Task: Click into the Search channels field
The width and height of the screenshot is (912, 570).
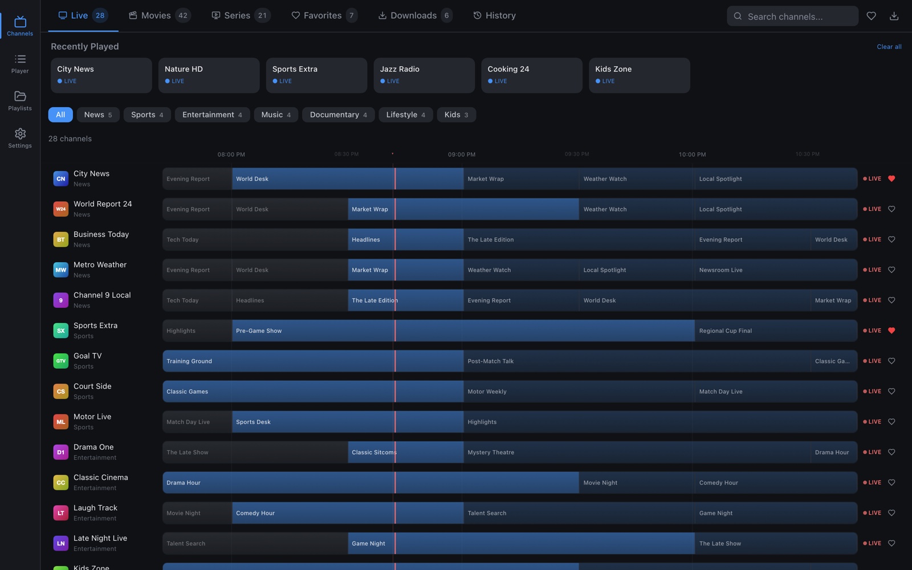Action: (792, 16)
